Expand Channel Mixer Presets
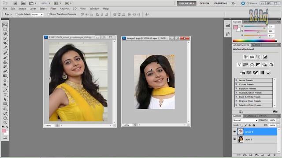Image resolution: width=282 pixels, height=158 pixels. tap(236, 101)
